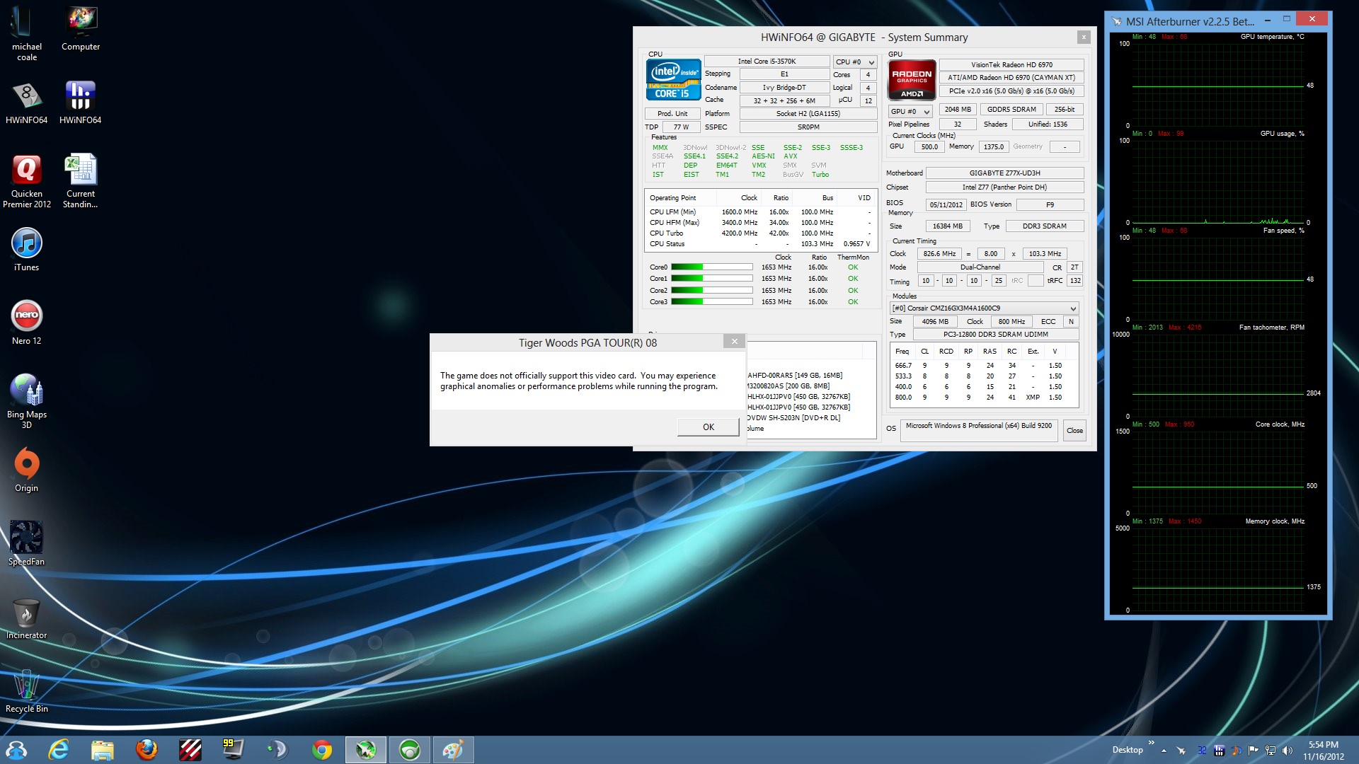Expand the Desktop toolbar chevron

tap(1152, 743)
